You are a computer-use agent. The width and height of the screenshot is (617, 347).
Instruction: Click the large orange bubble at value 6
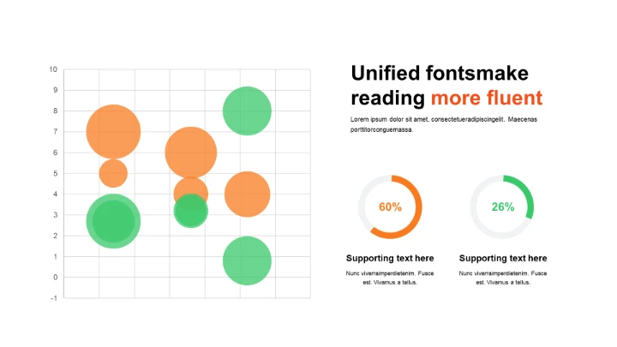point(190,153)
